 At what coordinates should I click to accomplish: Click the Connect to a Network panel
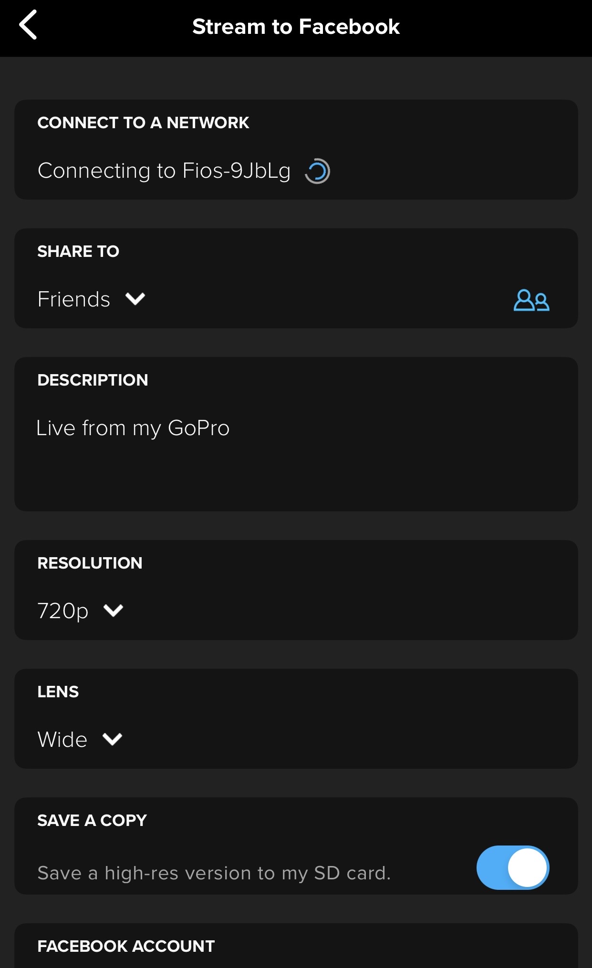coord(296,149)
